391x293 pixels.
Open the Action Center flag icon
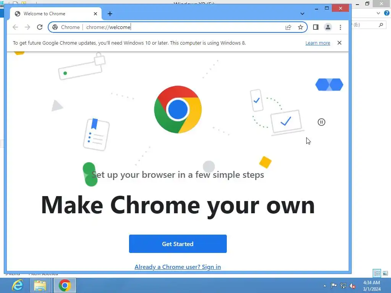334,285
